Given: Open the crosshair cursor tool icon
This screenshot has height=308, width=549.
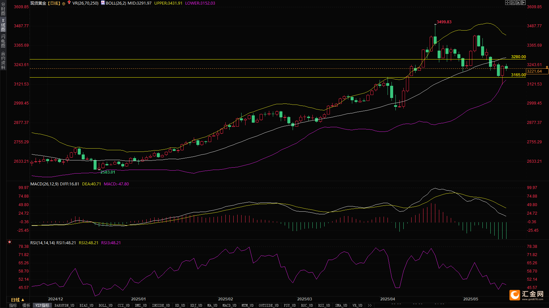Looking at the screenshot, I should (507, 3).
